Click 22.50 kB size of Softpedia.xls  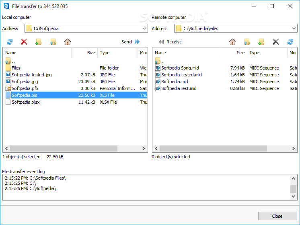(87, 95)
